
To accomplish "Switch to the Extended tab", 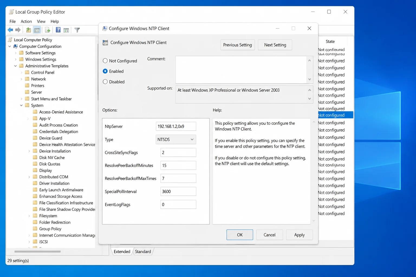I will [x=122, y=252].
